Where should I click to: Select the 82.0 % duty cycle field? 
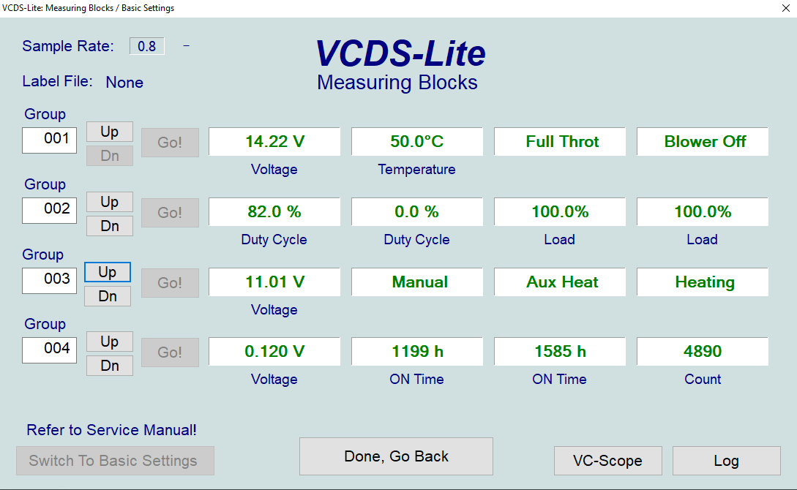[x=274, y=212]
